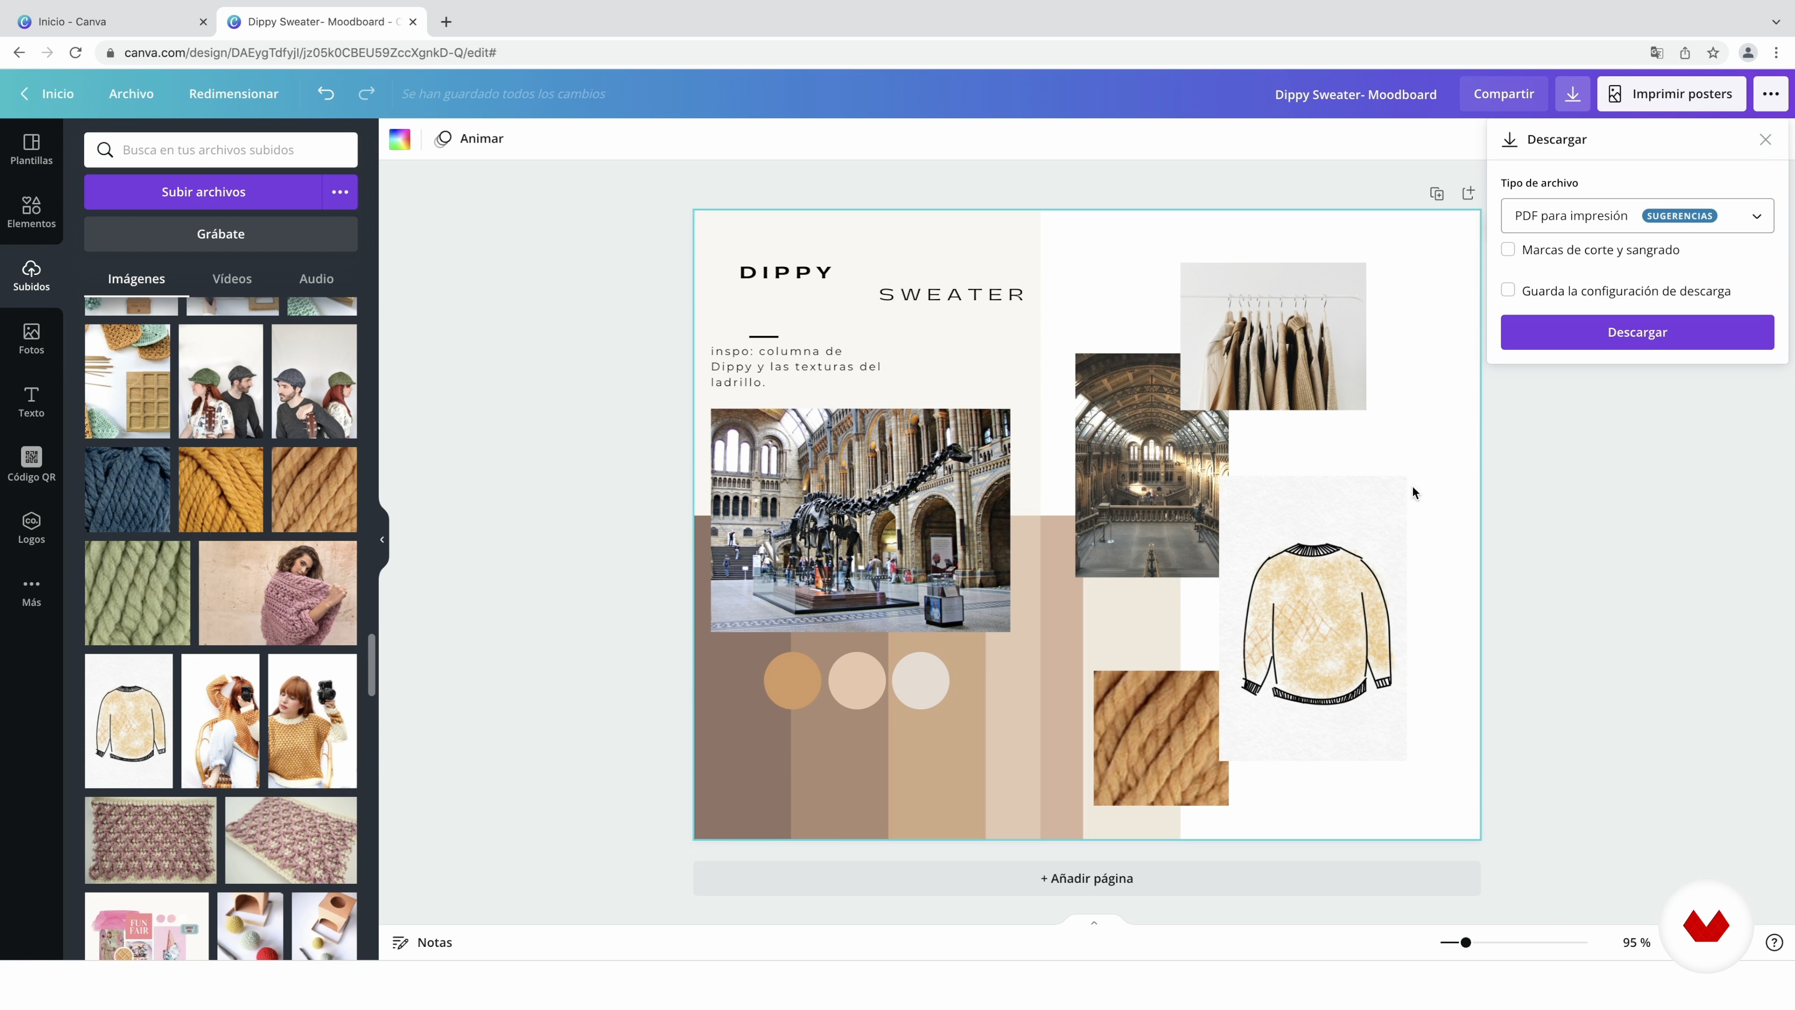Image resolution: width=1795 pixels, height=1010 pixels.
Task: Open the Texto sidebar panel
Action: (31, 403)
